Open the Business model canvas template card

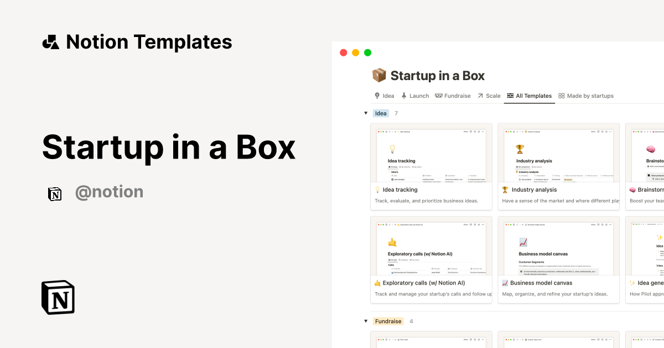558,260
